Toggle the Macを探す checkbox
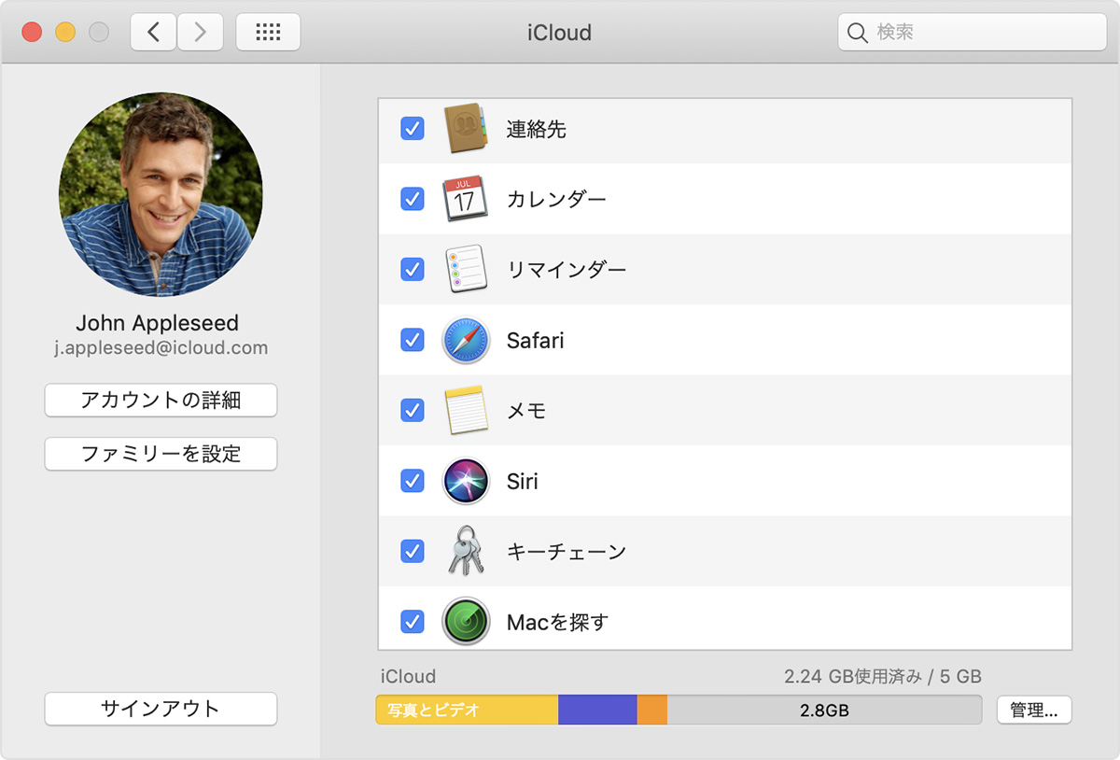1120x760 pixels. (x=412, y=621)
